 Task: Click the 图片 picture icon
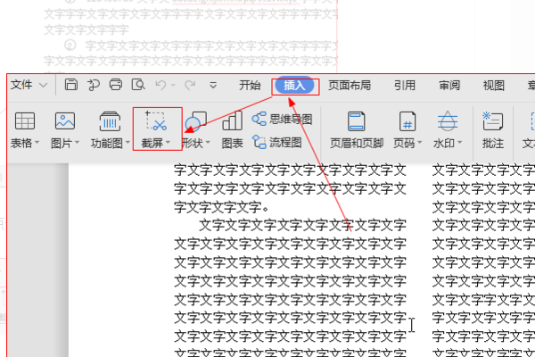click(x=65, y=121)
